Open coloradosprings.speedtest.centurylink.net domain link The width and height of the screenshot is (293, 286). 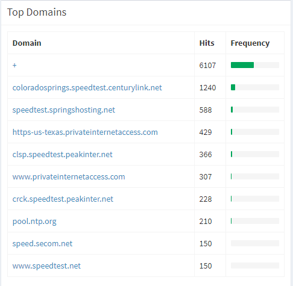(x=87, y=88)
